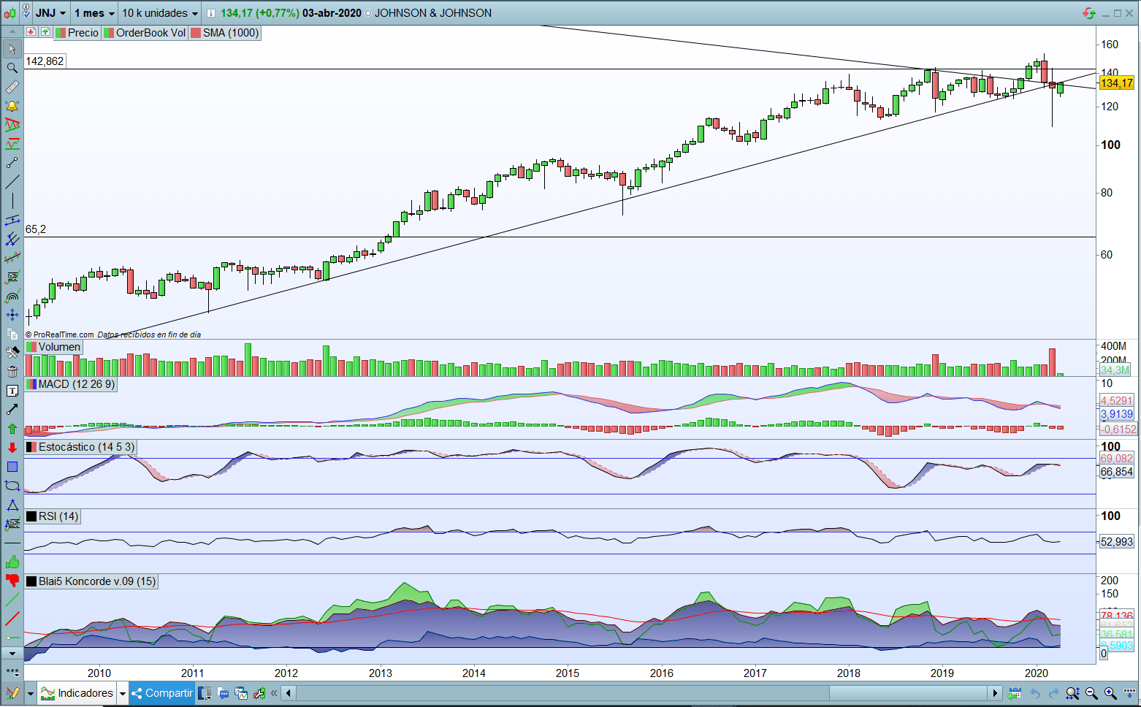Create a price alert with bell icon

coord(12,106)
